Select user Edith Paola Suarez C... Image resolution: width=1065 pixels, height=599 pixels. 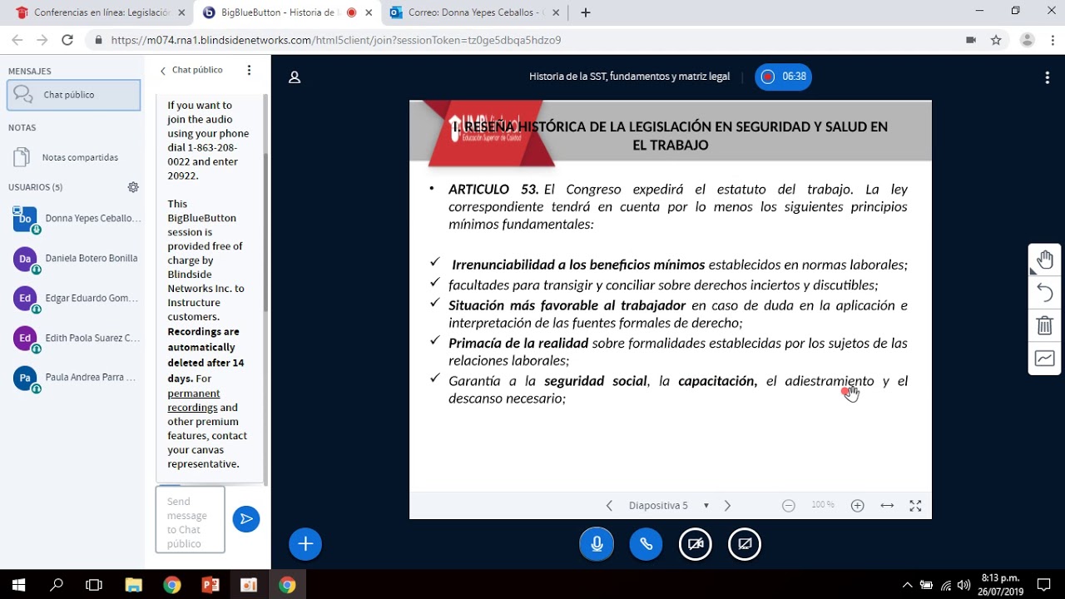tap(77, 338)
